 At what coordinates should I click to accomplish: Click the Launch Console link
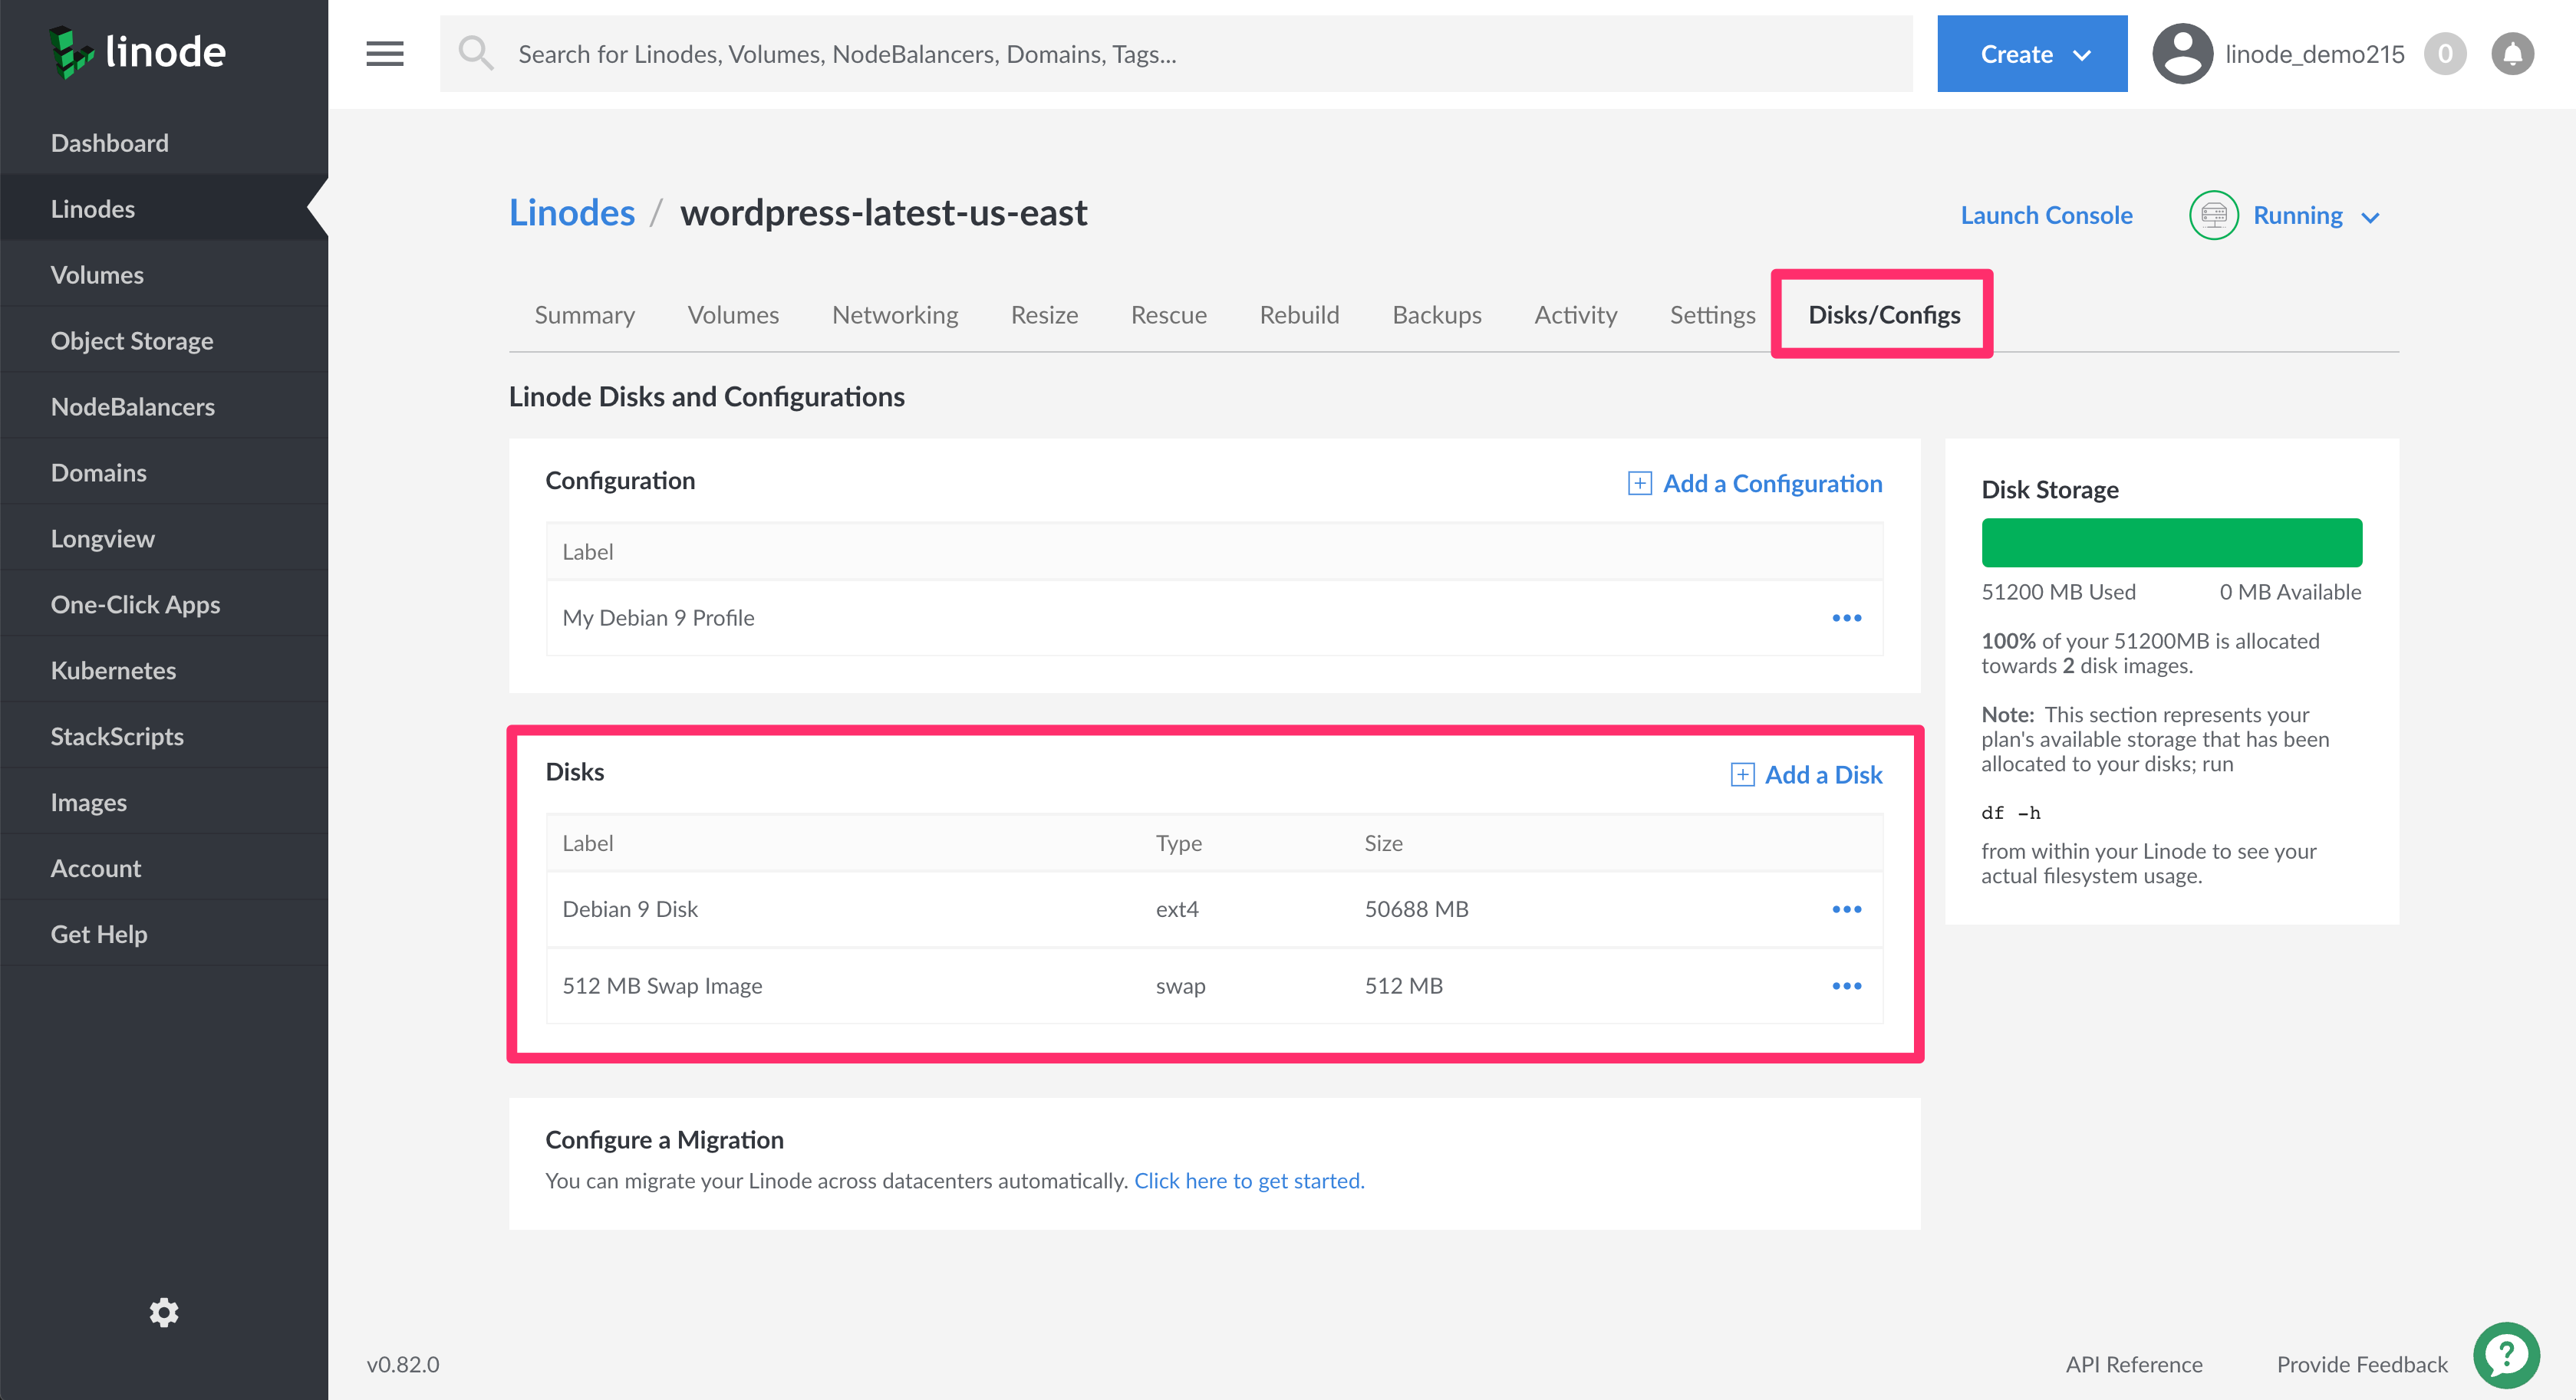click(2045, 216)
